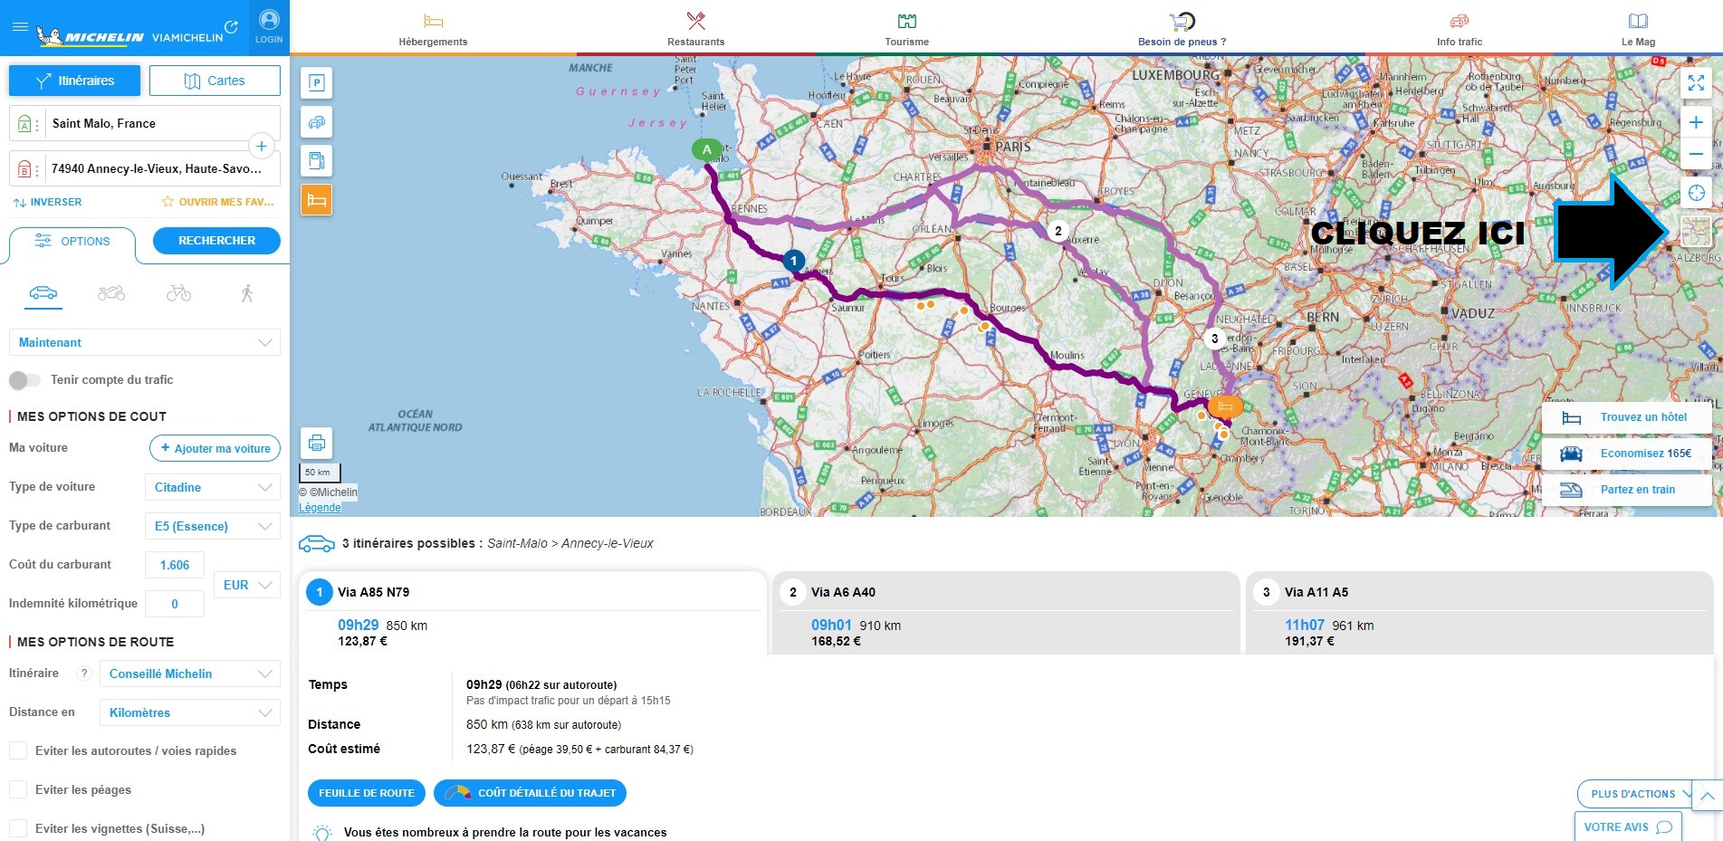Select car travel mode

pyautogui.click(x=43, y=292)
